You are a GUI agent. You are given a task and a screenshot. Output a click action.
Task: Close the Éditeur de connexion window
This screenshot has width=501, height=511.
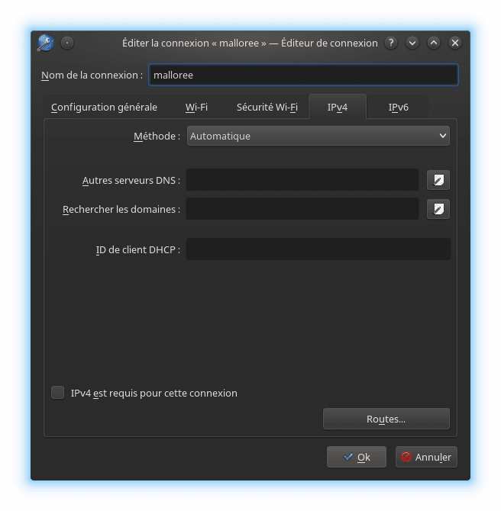tap(455, 43)
